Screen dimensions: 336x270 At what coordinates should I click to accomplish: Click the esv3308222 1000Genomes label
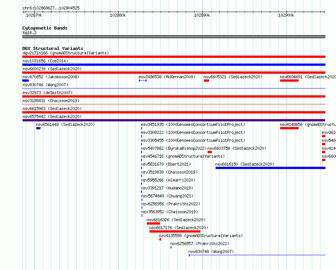[x=193, y=132]
